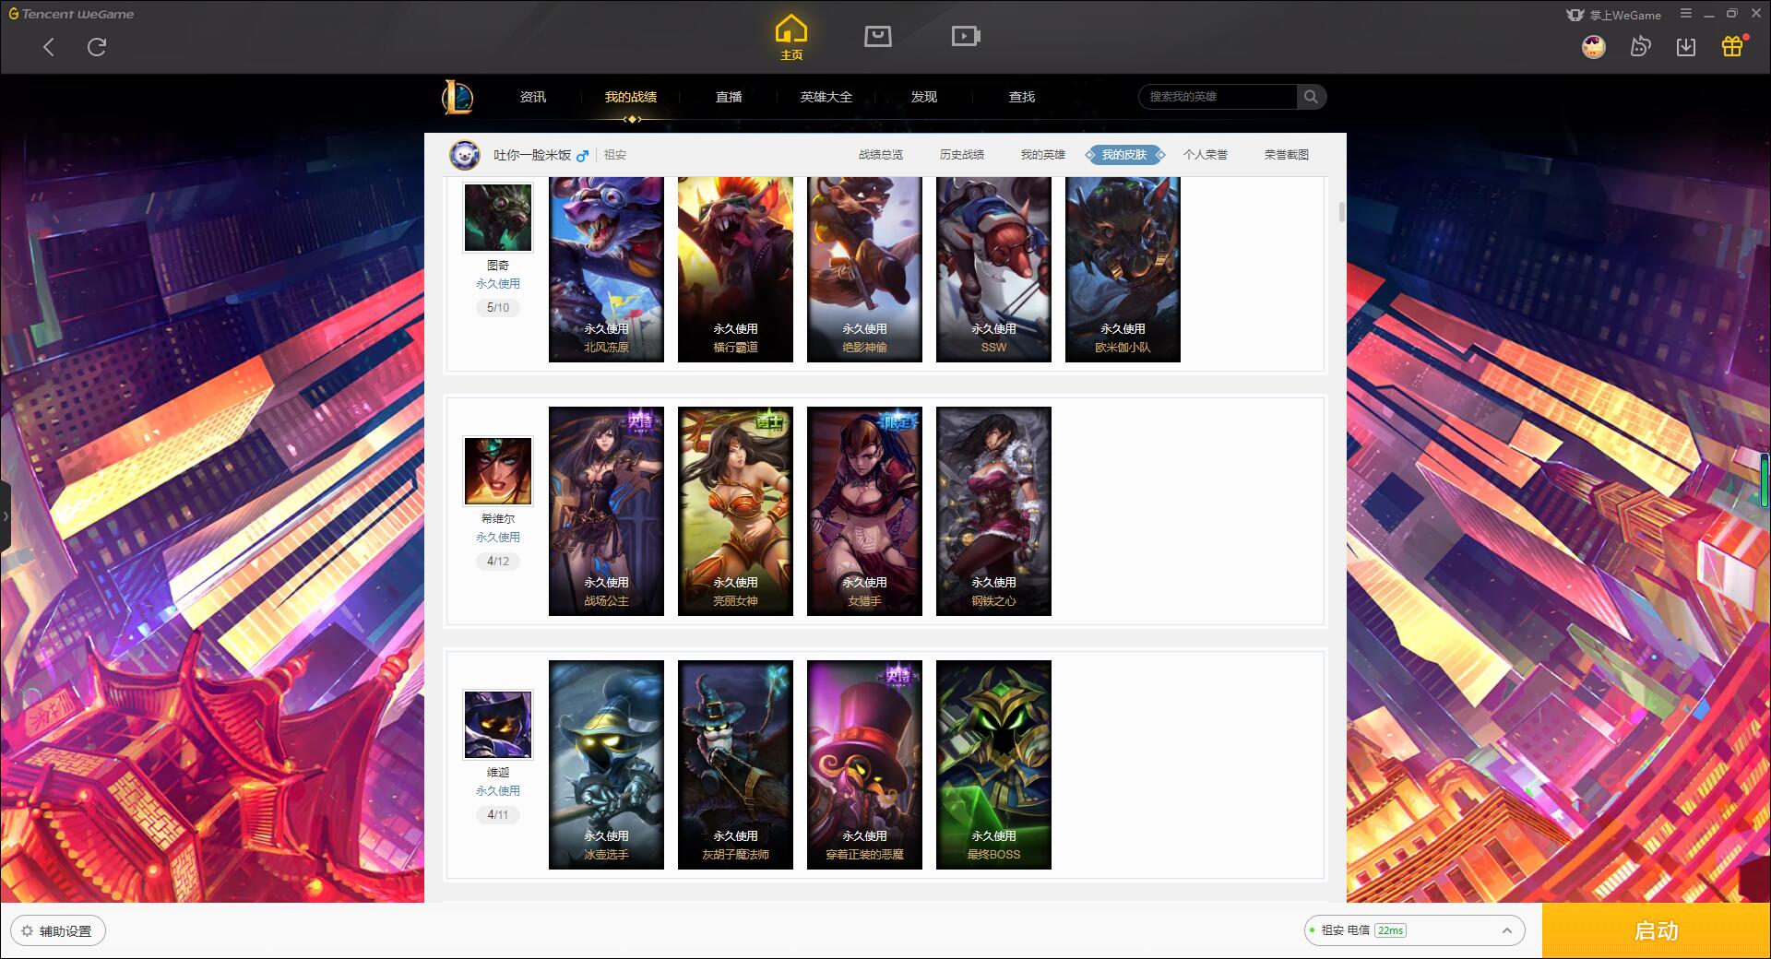The image size is (1771, 959).
Task: Open the SSW skin card
Action: coord(993,268)
